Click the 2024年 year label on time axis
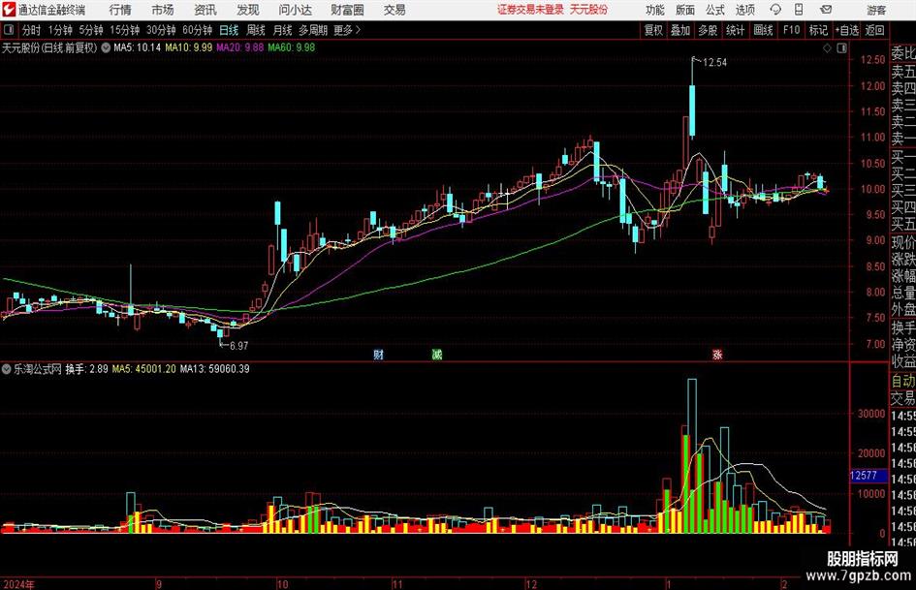This screenshot has height=590, width=916. 18,584
